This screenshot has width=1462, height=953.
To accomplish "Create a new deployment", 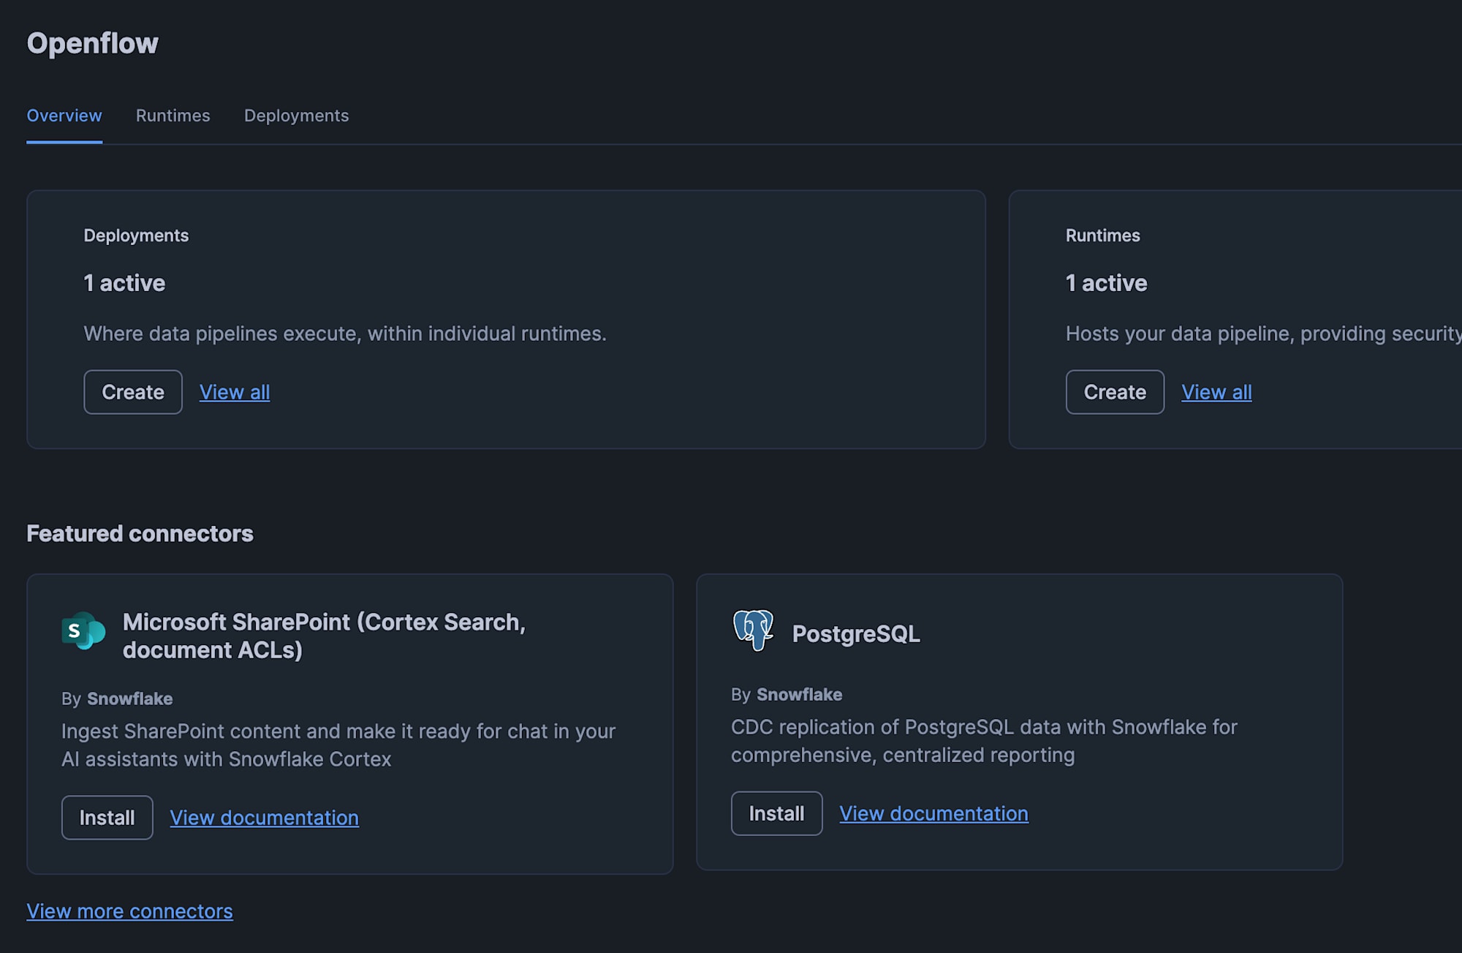I will [133, 392].
